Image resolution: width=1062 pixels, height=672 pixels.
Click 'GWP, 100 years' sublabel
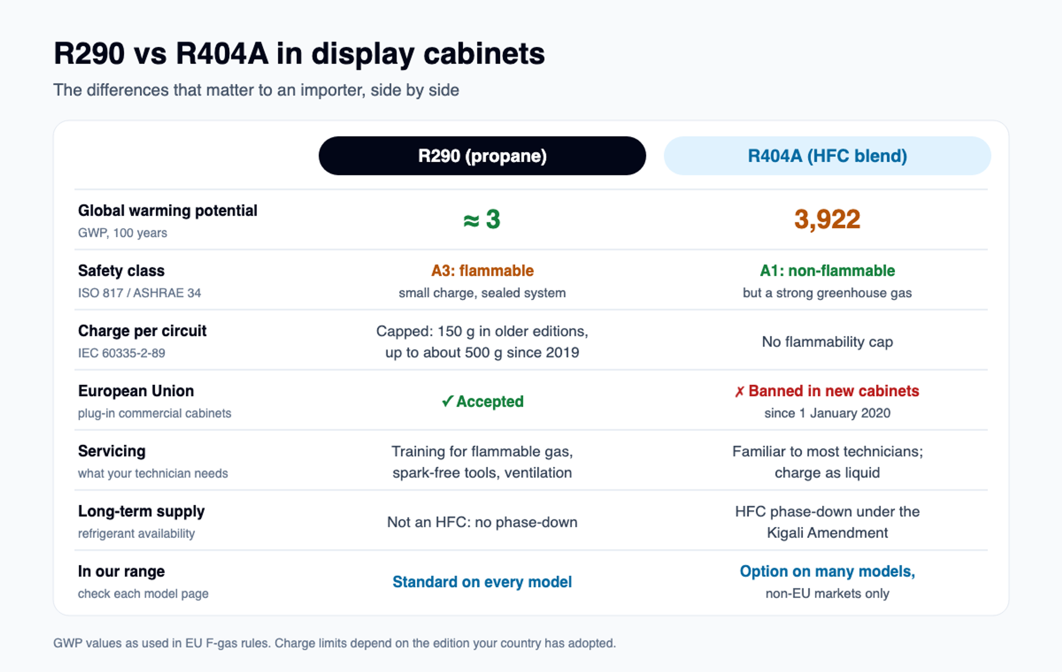(x=123, y=233)
